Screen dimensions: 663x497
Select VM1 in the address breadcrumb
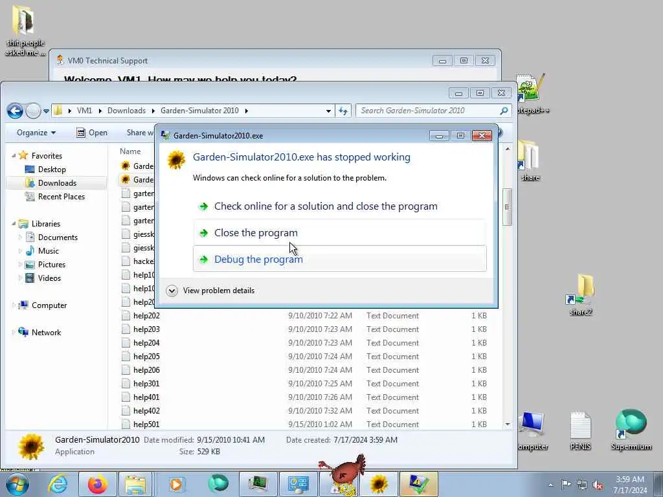84,111
